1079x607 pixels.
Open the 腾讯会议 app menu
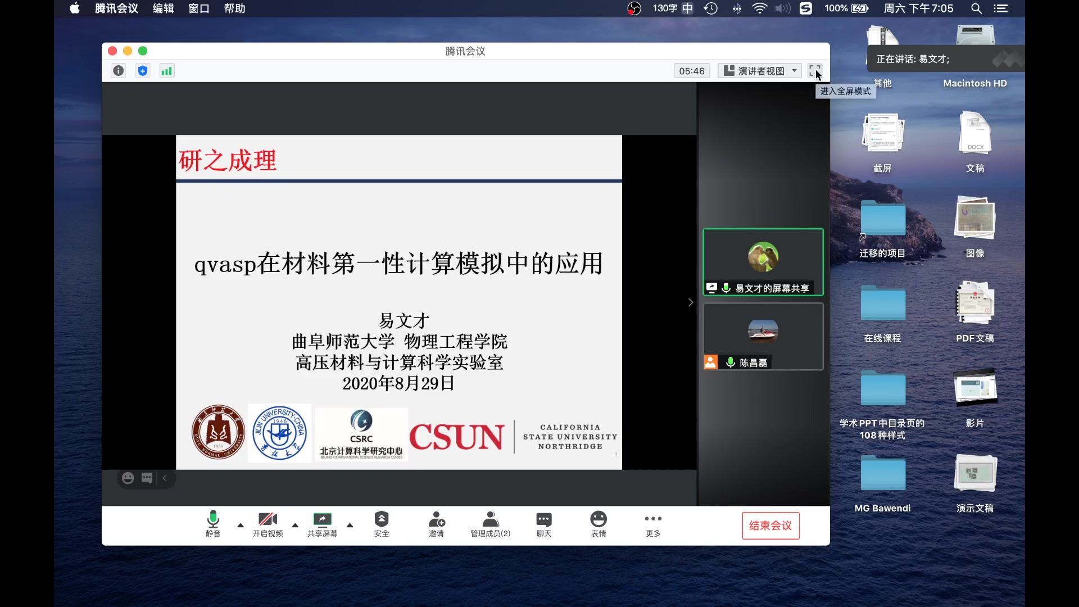[x=116, y=8]
